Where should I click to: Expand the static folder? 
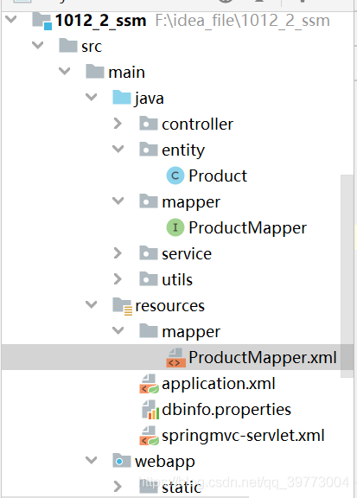pos(118,486)
